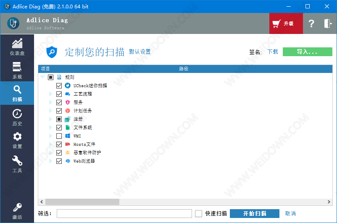Open the 仪表盘 dashboard icon
This screenshot has width=337, height=223.
tap(17, 43)
